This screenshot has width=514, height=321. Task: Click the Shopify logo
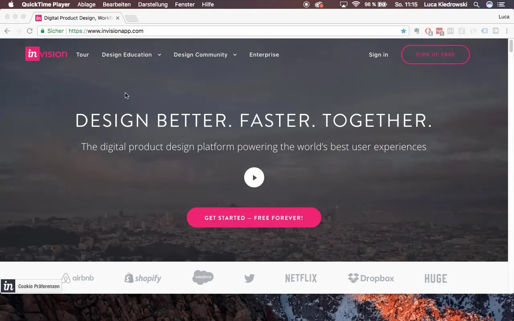click(143, 278)
